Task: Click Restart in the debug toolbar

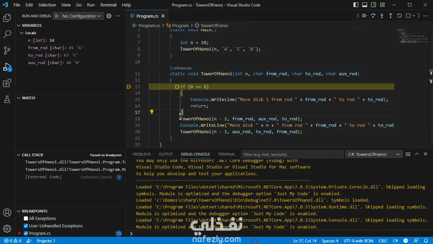Action: pyautogui.click(x=400, y=16)
